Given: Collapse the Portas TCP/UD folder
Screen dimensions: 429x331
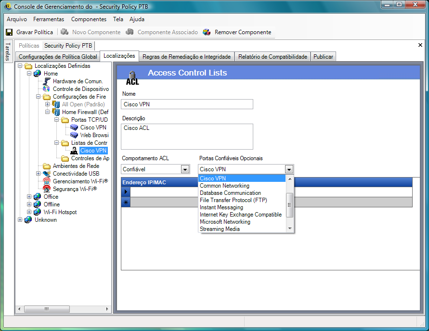Looking at the screenshot, I should coord(56,119).
